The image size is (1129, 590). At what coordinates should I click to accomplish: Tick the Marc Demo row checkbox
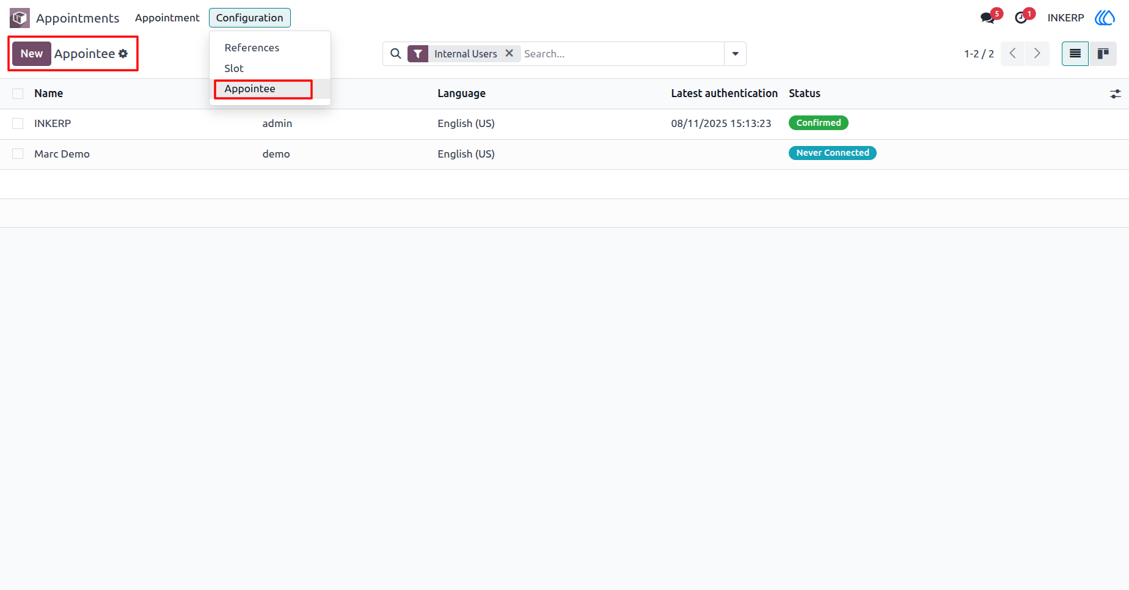(x=18, y=154)
